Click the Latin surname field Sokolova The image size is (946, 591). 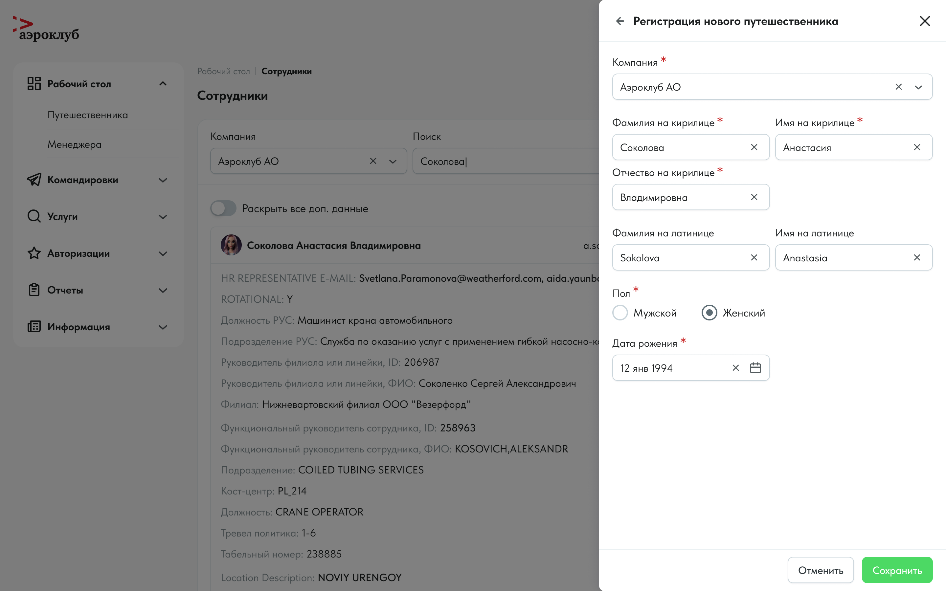680,258
